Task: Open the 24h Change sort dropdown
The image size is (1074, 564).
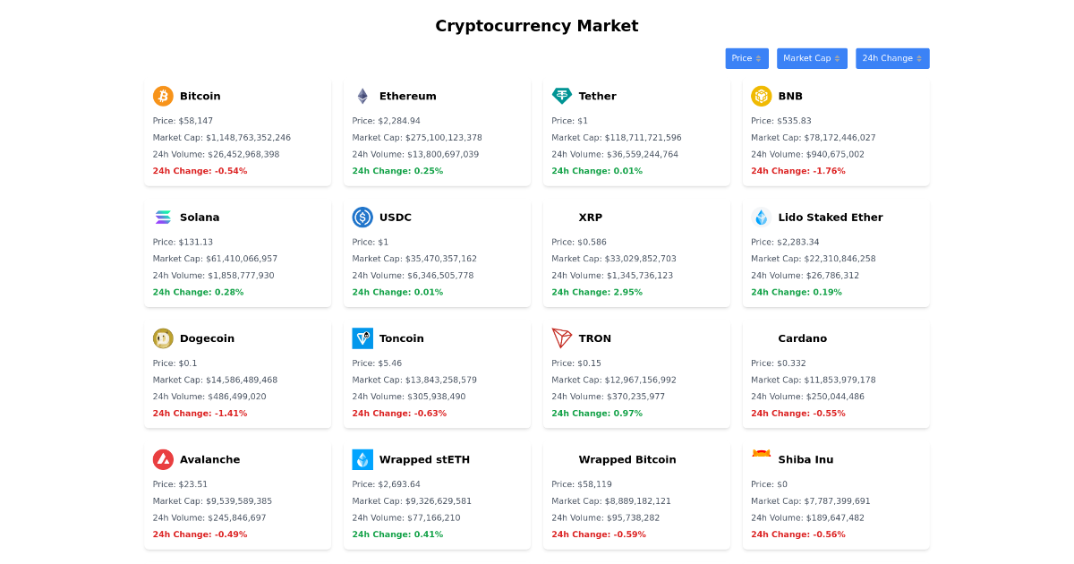Action: click(x=892, y=58)
